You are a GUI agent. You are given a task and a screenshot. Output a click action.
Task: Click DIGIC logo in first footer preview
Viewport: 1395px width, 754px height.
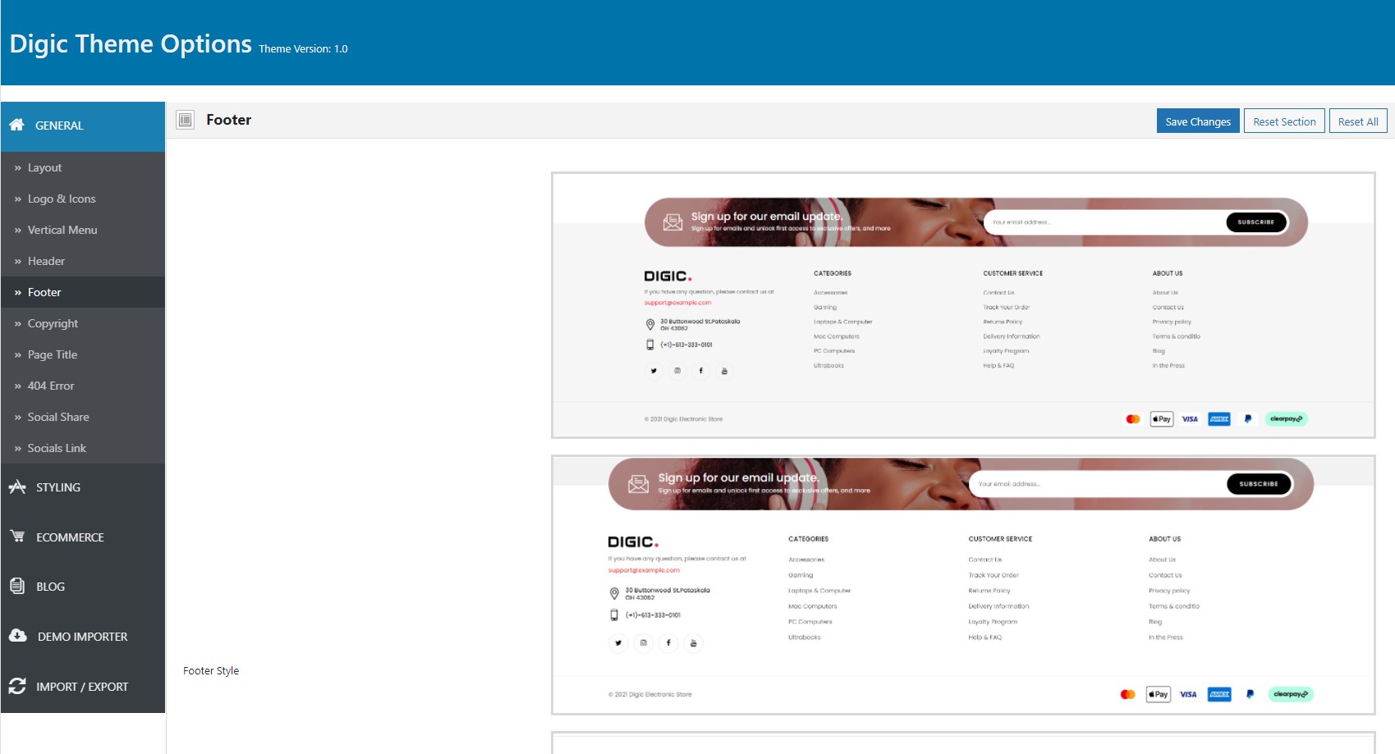pos(668,276)
